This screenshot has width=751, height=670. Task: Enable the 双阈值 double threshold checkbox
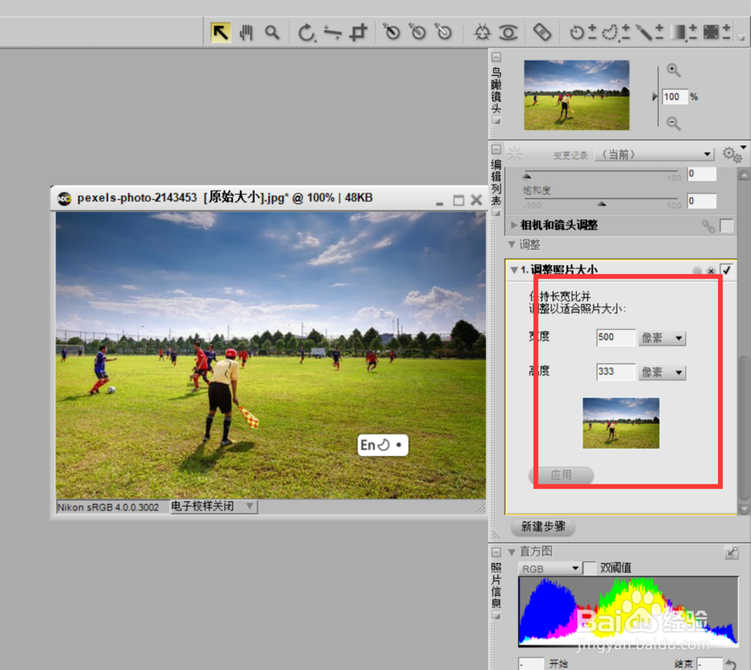[590, 568]
